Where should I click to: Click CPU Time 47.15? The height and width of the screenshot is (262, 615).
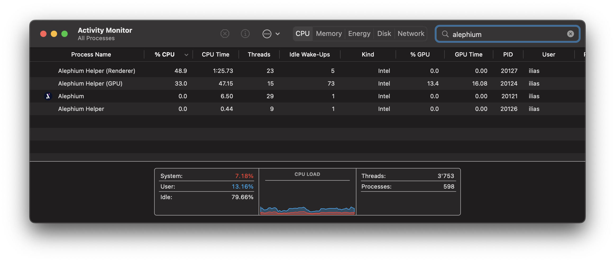[226, 83]
